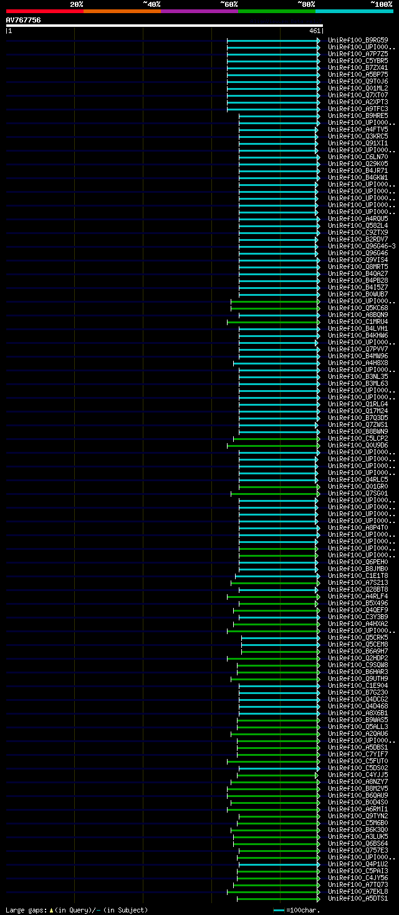This screenshot has height=915, width=399.
Task: Open UniRef100_A8BQN9 entry
Action: pos(357,315)
